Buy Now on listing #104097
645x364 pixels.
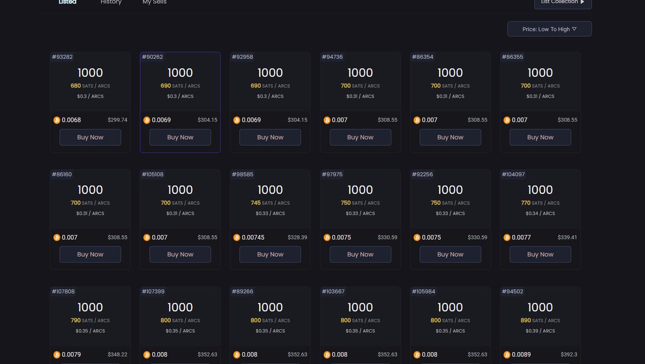tap(540, 254)
